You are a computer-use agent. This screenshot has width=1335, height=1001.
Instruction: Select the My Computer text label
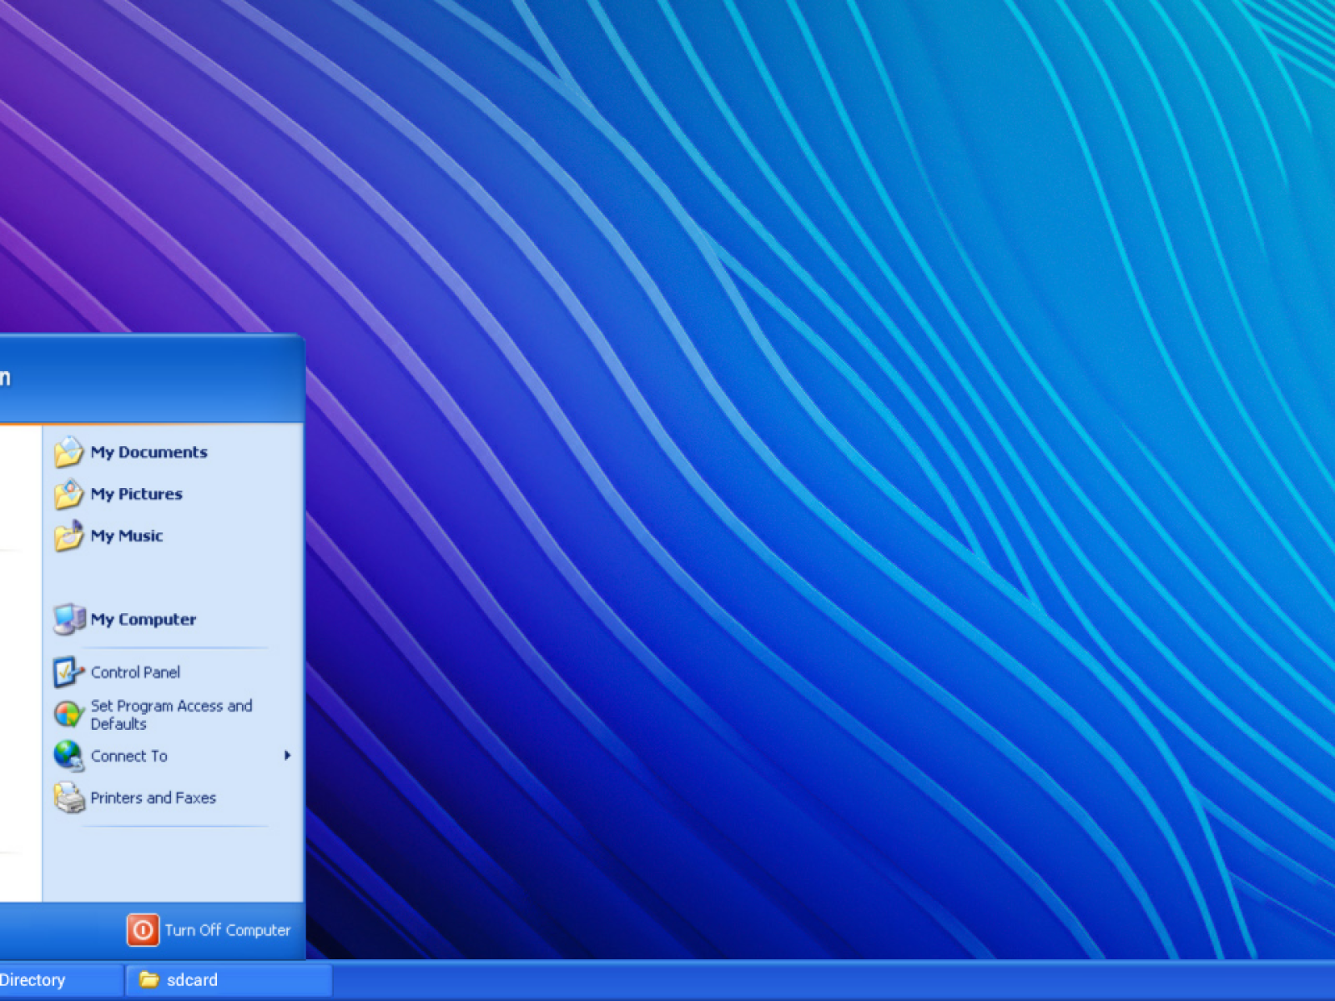point(144,619)
